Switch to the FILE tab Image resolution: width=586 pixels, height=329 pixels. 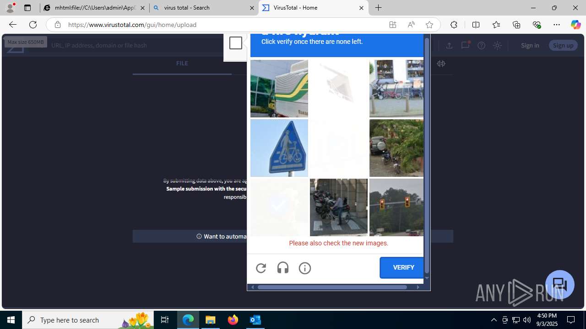click(182, 64)
